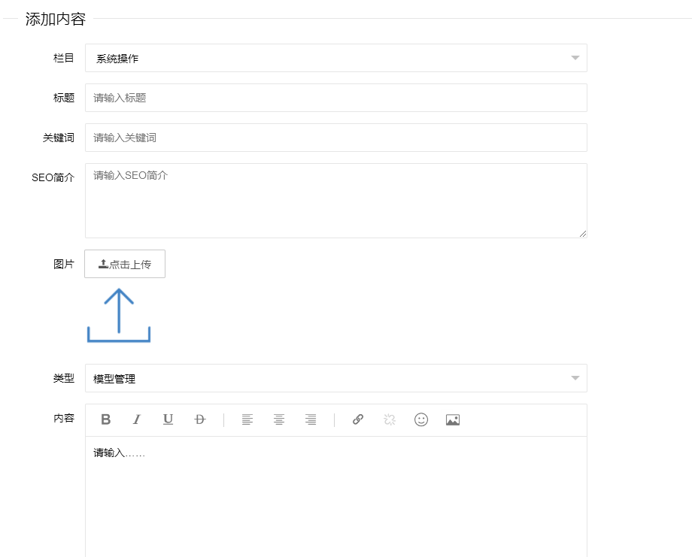Click the 点击上传 upload button
The image size is (692, 557).
[124, 263]
